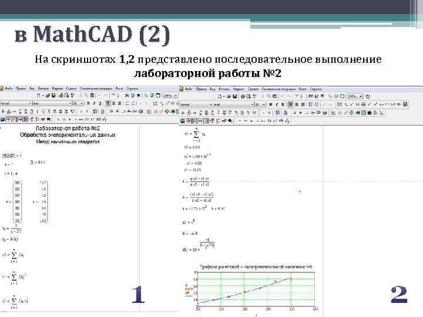Click Print Preview icon in left window

coord(67,96)
